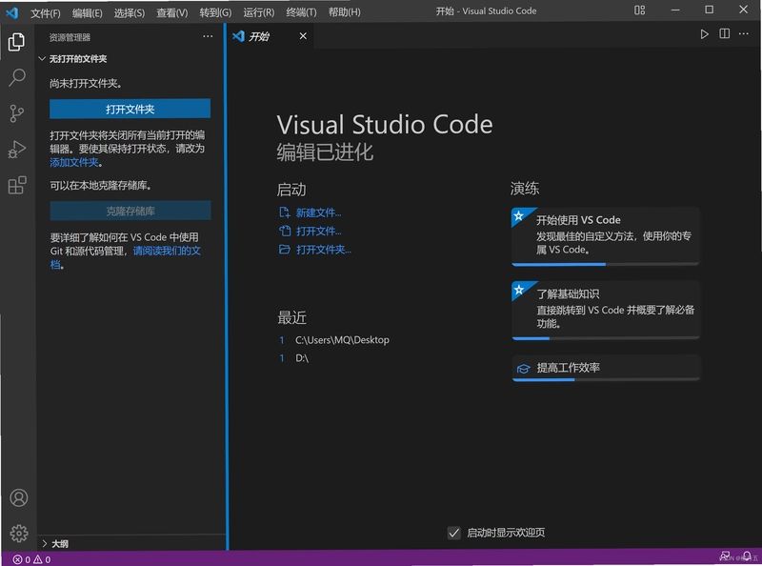Click progress bar under 开始使用 VS Code
Image resolution: width=762 pixels, height=566 pixels.
tap(606, 265)
